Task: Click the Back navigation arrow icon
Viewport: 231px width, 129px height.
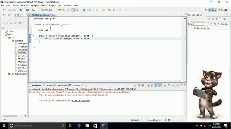Action: 114,10
